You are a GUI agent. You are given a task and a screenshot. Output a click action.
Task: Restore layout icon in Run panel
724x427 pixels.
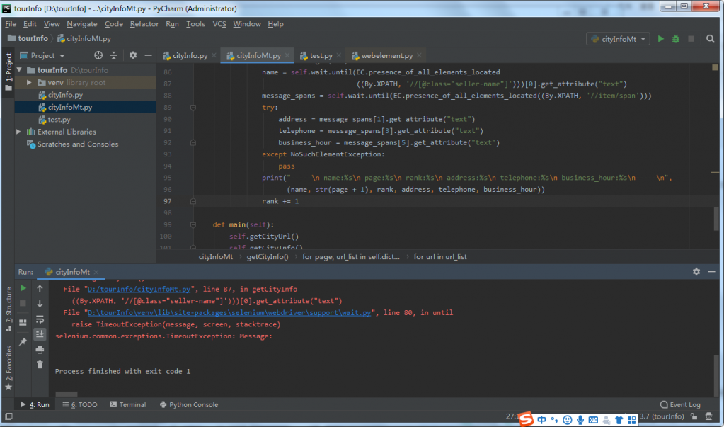click(x=23, y=323)
